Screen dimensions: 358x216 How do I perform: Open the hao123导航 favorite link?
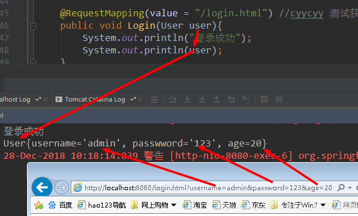(x=102, y=205)
